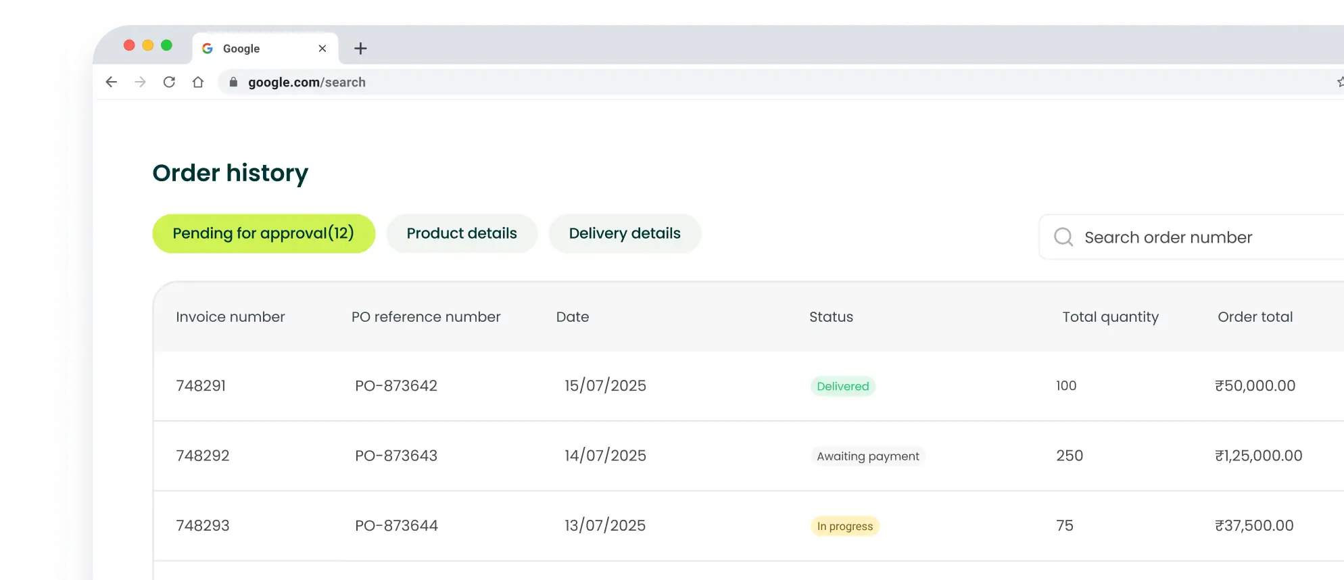Click the In progress status badge
1344x580 pixels.
(x=845, y=526)
